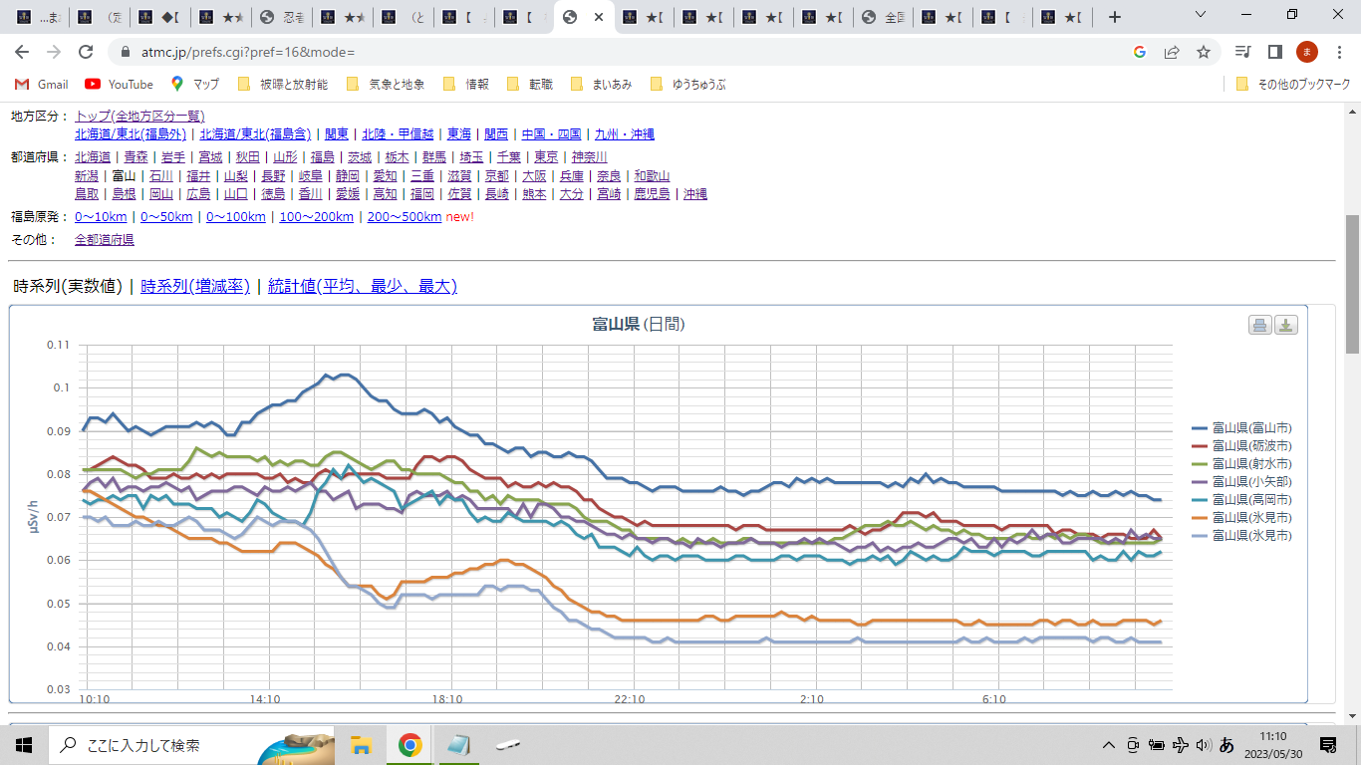Open the ゆうちゅうぶ bookmark folder

point(687,85)
